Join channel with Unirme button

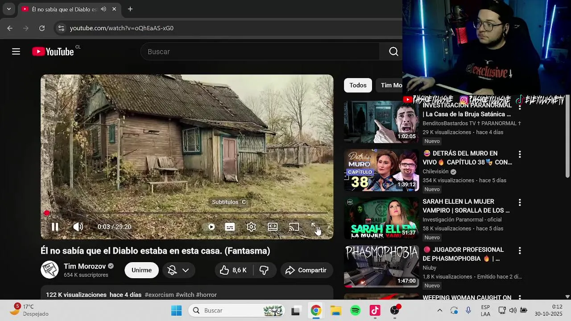141,270
